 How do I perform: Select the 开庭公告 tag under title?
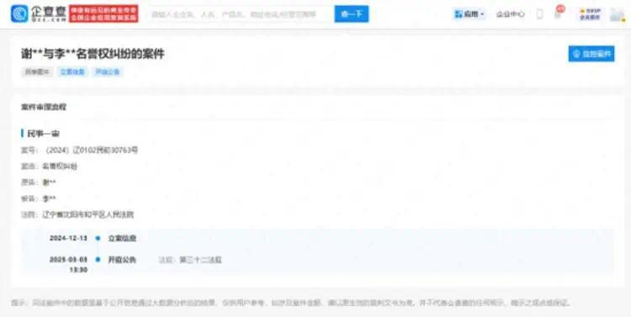[108, 72]
